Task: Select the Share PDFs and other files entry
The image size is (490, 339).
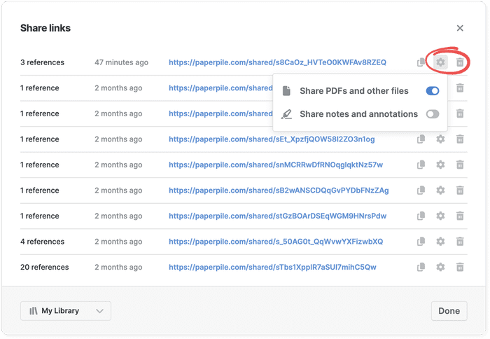Action: pyautogui.click(x=353, y=91)
